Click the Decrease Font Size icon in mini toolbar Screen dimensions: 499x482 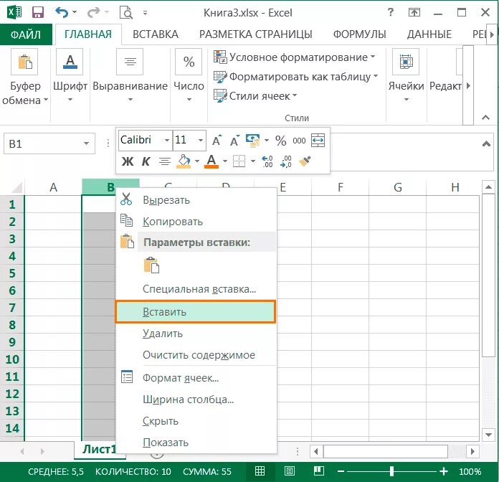[x=234, y=140]
